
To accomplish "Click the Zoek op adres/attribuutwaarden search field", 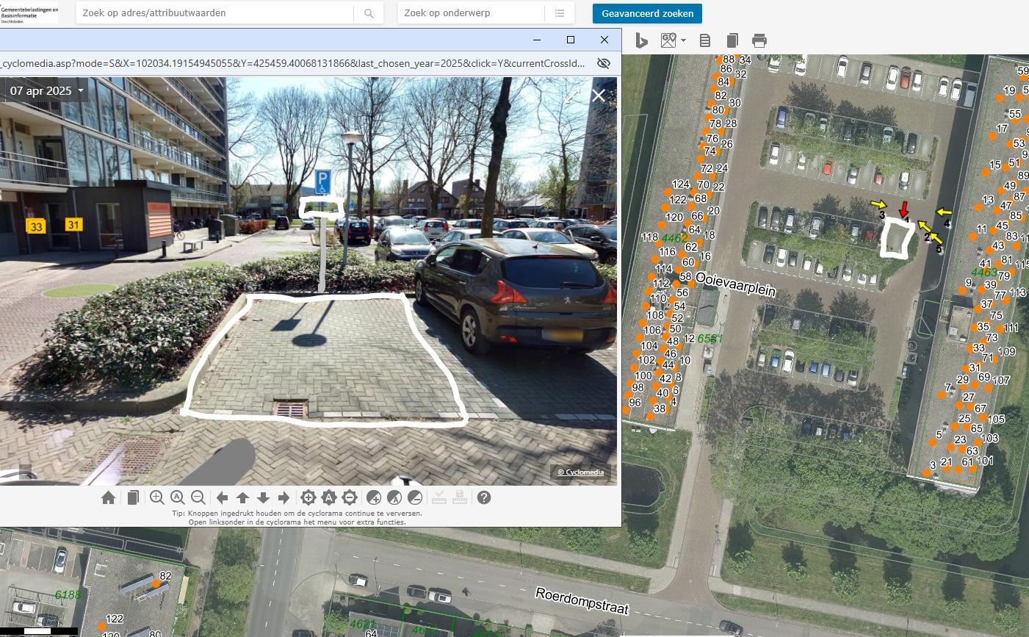I will pyautogui.click(x=214, y=13).
